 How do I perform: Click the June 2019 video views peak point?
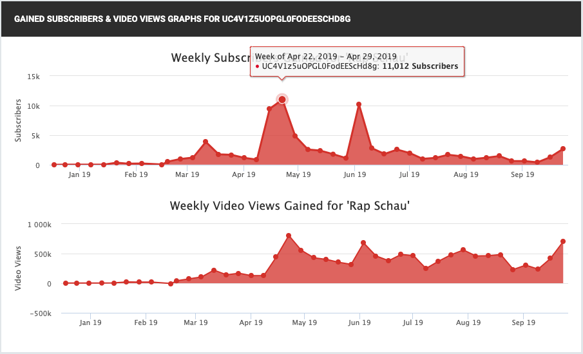click(364, 243)
